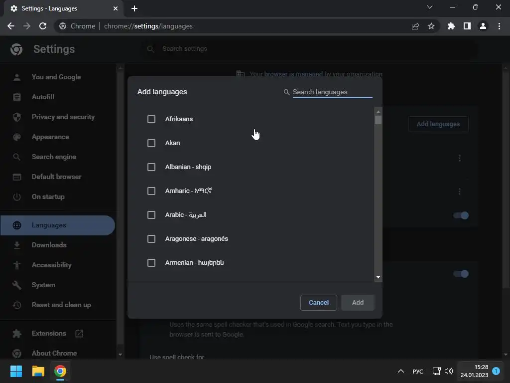Go forward with the browser arrow
Image resolution: width=510 pixels, height=383 pixels.
click(27, 26)
